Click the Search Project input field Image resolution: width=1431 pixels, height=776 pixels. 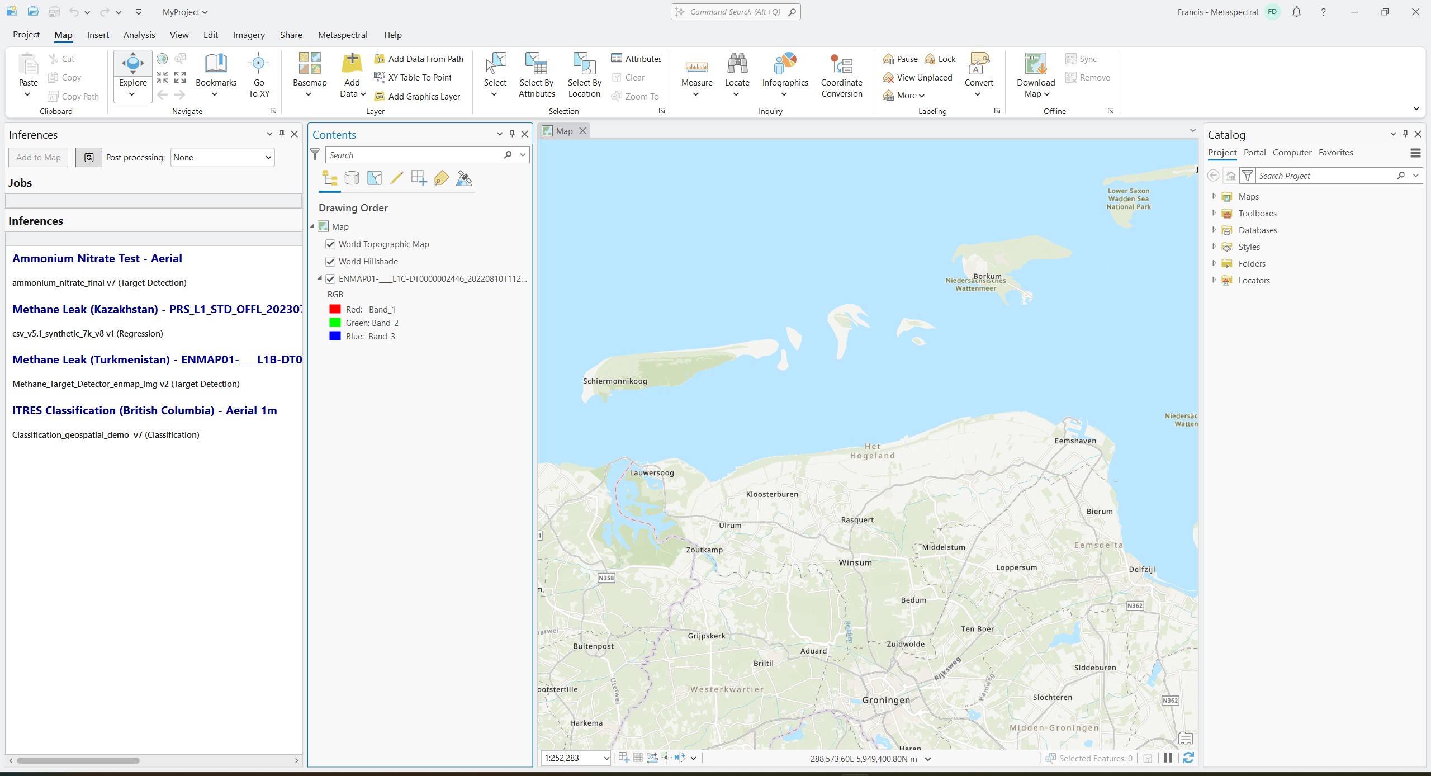1325,176
